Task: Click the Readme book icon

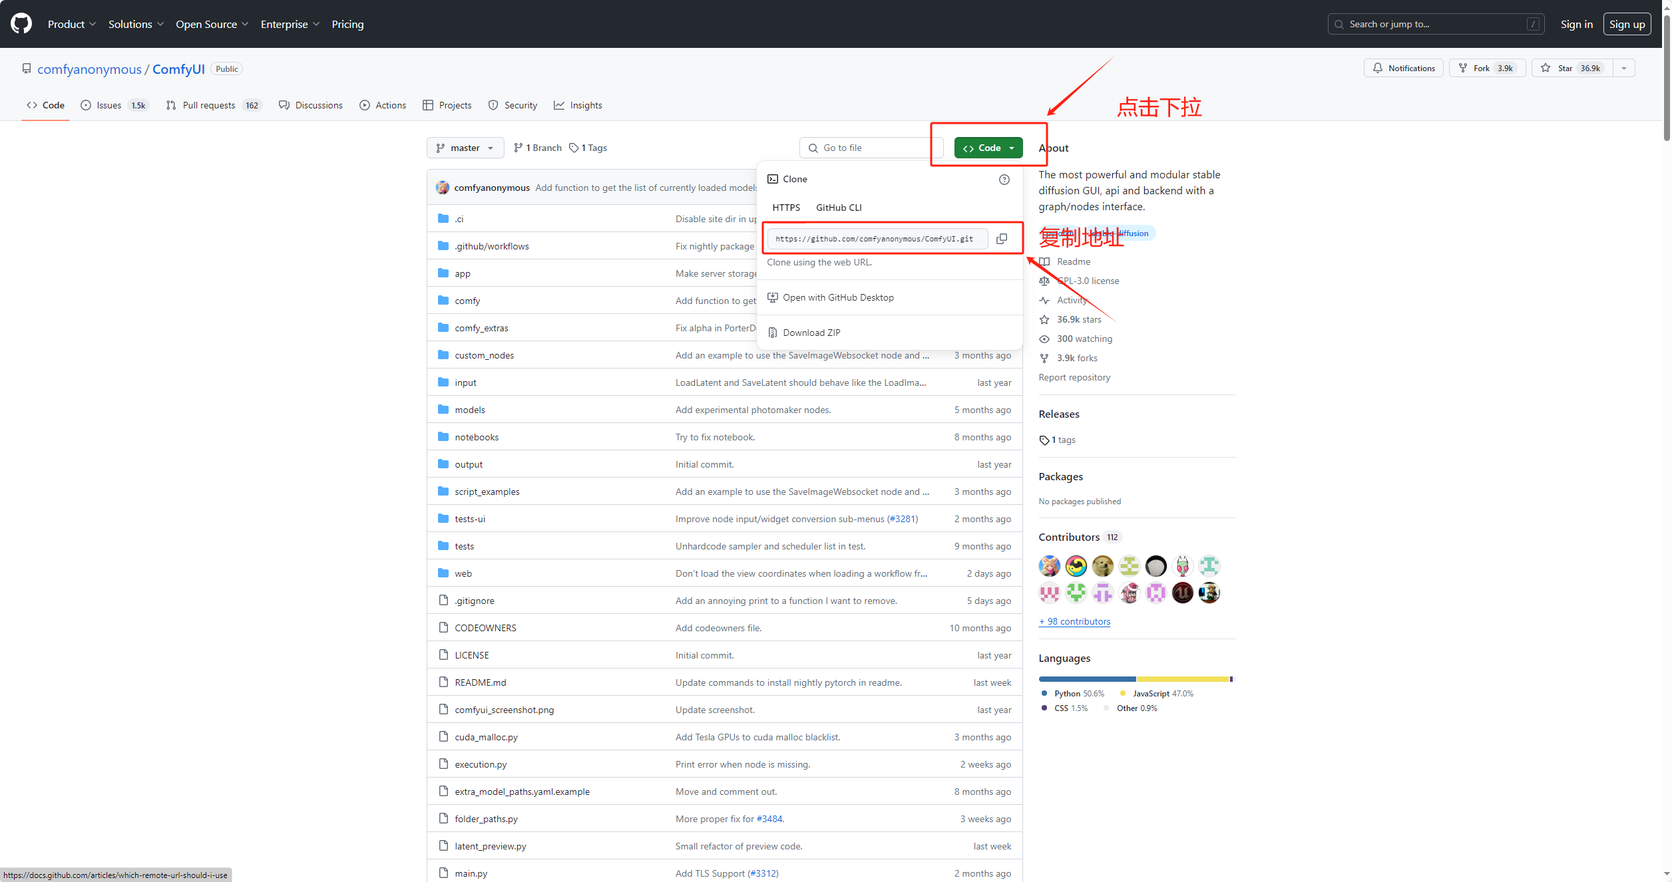Action: (1044, 261)
